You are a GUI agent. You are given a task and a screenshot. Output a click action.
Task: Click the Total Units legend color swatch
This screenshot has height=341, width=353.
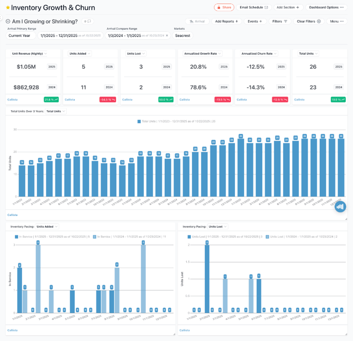[x=139, y=122]
